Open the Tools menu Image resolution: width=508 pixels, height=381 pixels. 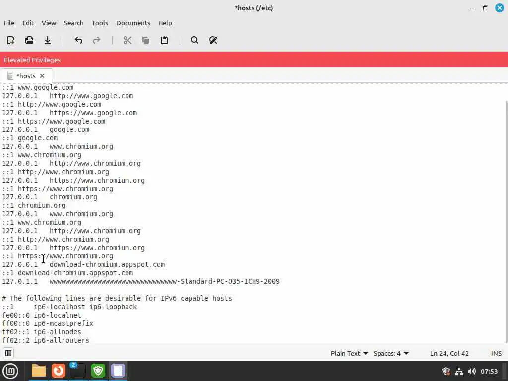click(100, 23)
